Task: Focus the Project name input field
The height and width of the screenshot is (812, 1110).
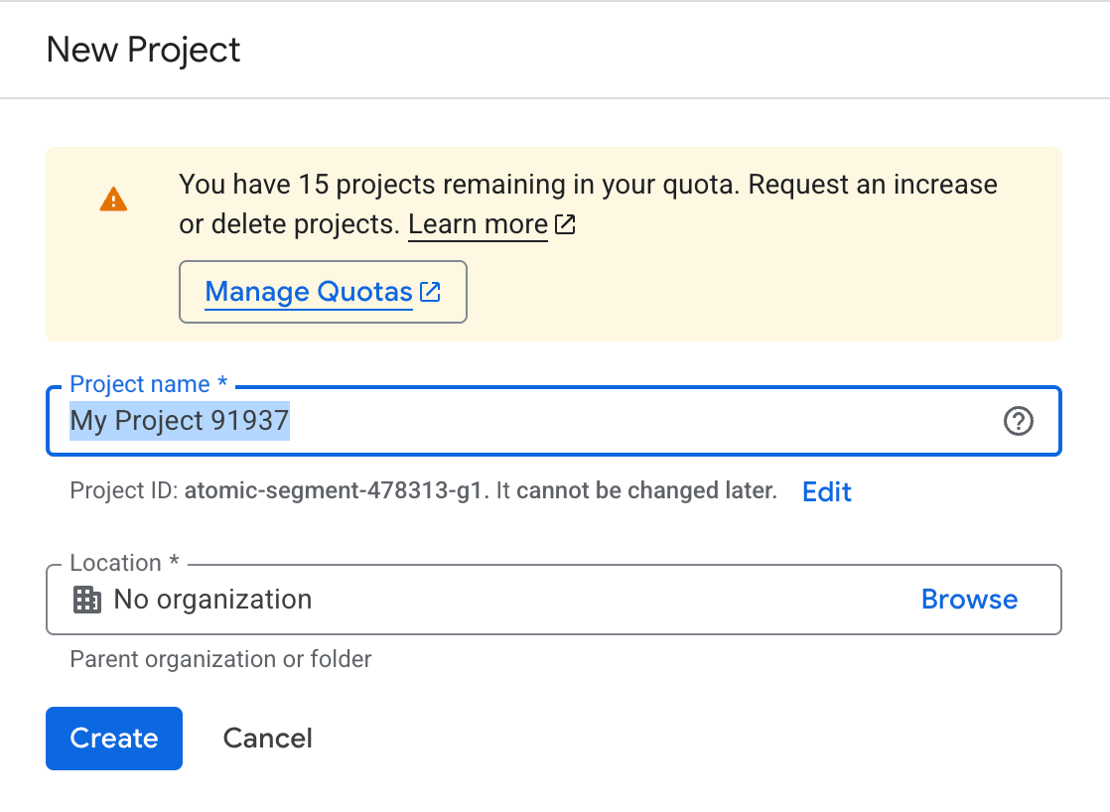Action: click(x=635, y=422)
